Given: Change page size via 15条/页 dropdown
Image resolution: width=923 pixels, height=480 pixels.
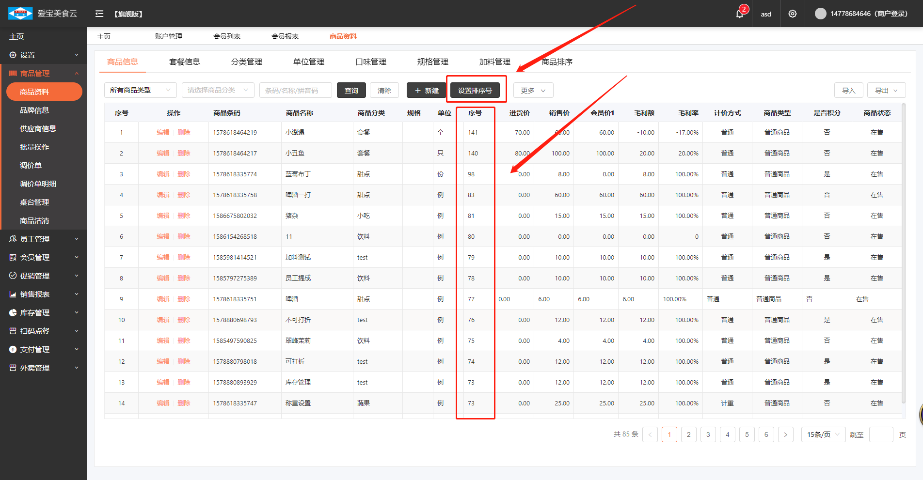Looking at the screenshot, I should [823, 434].
